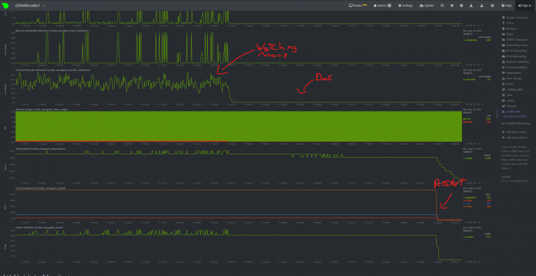Open the Twitter icon link
536x276 pixels.
(452, 5)
